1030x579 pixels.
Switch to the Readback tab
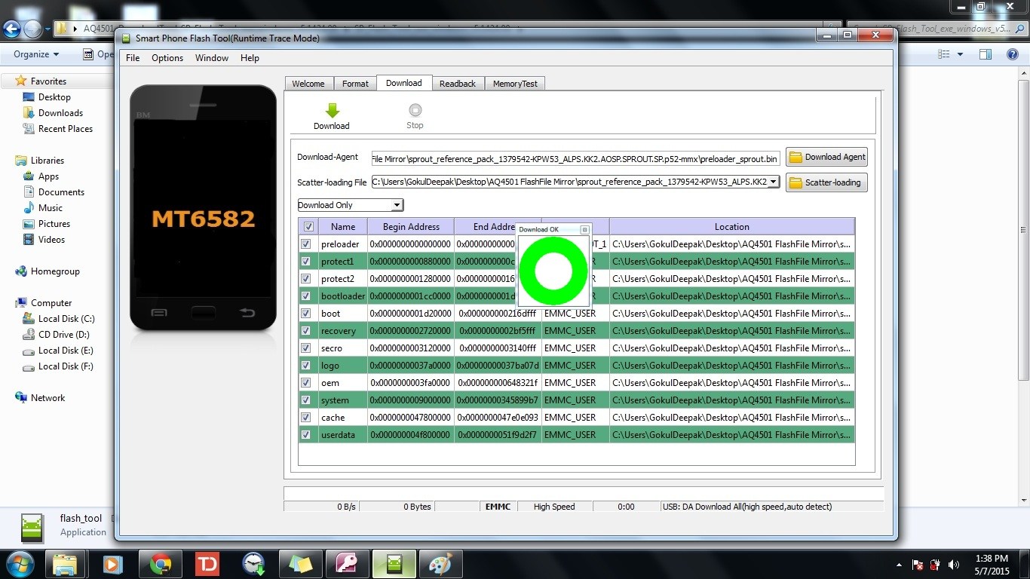[458, 84]
